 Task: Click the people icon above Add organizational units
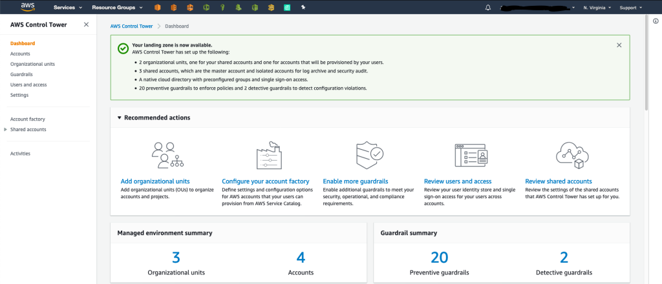[167, 155]
